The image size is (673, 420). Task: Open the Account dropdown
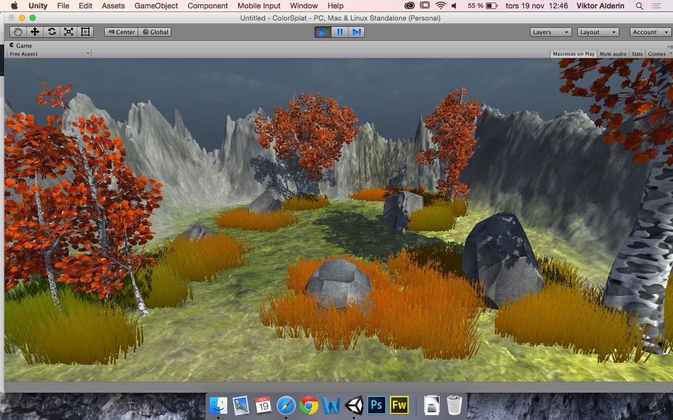pos(650,32)
